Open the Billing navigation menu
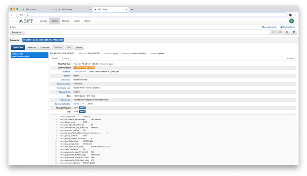The height and width of the screenshot is (176, 307). pos(87,21)
